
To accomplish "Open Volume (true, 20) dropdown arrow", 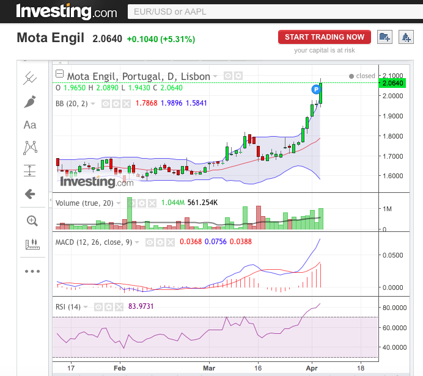I will click(119, 203).
